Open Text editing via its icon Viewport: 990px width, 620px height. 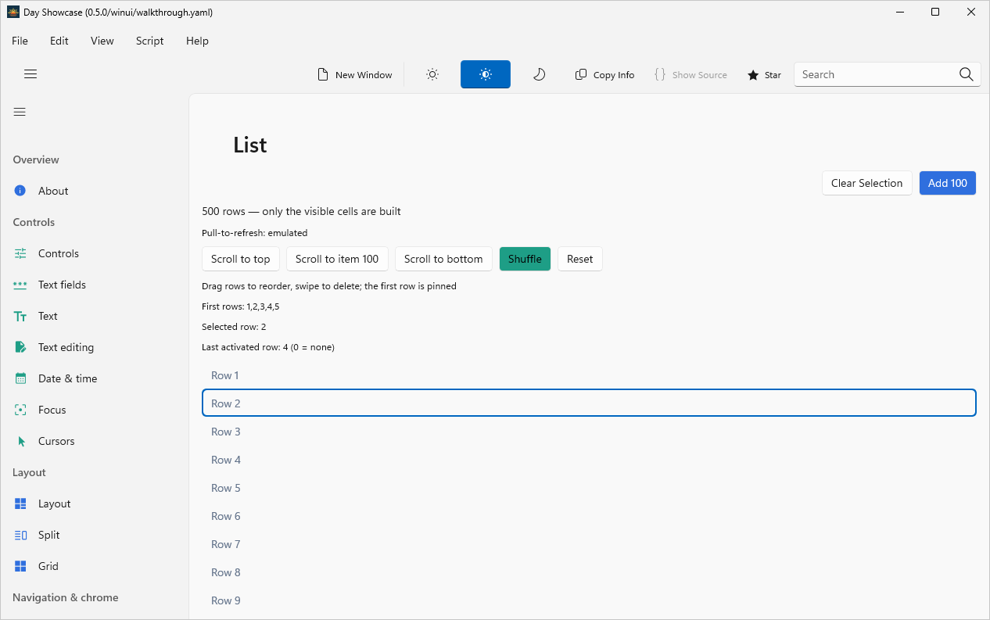20,347
